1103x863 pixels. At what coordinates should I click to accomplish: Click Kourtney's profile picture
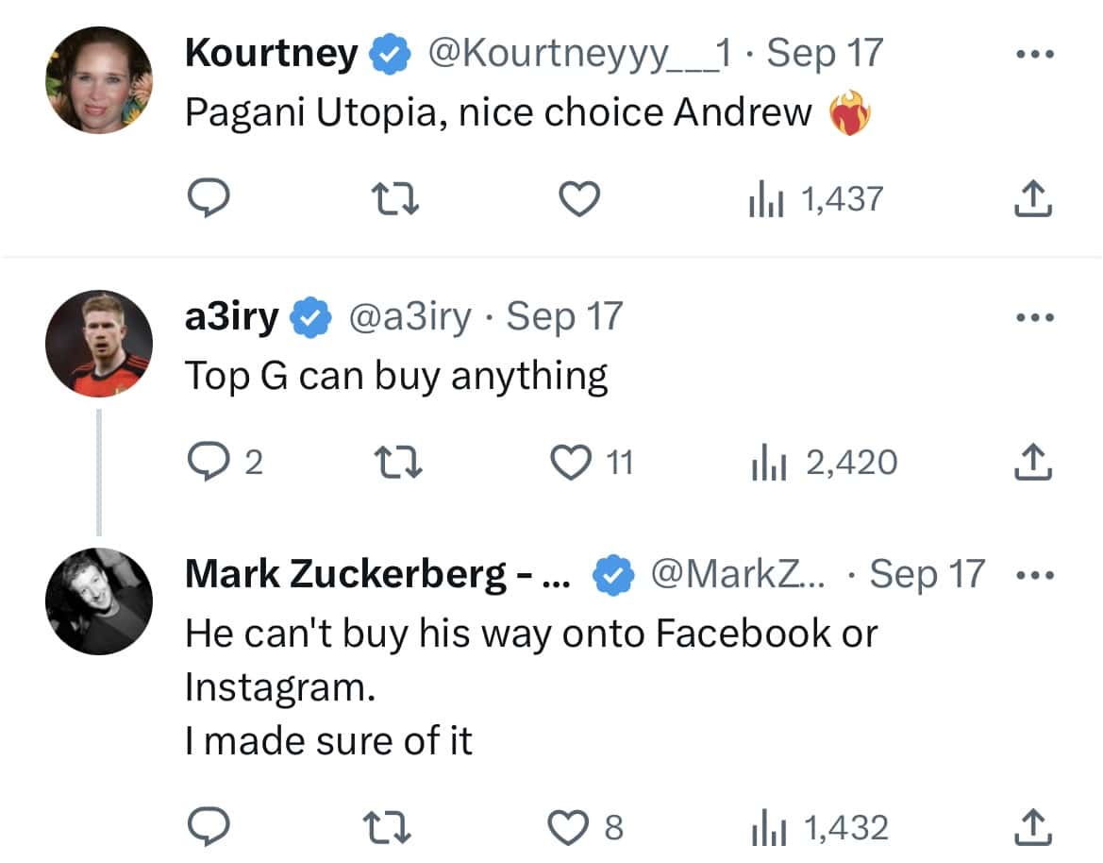[98, 79]
